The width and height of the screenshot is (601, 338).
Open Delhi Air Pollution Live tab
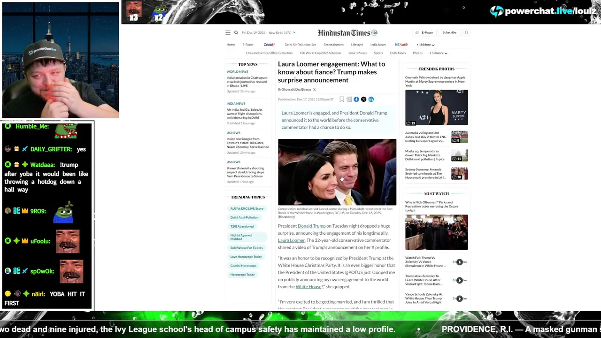[x=300, y=45]
